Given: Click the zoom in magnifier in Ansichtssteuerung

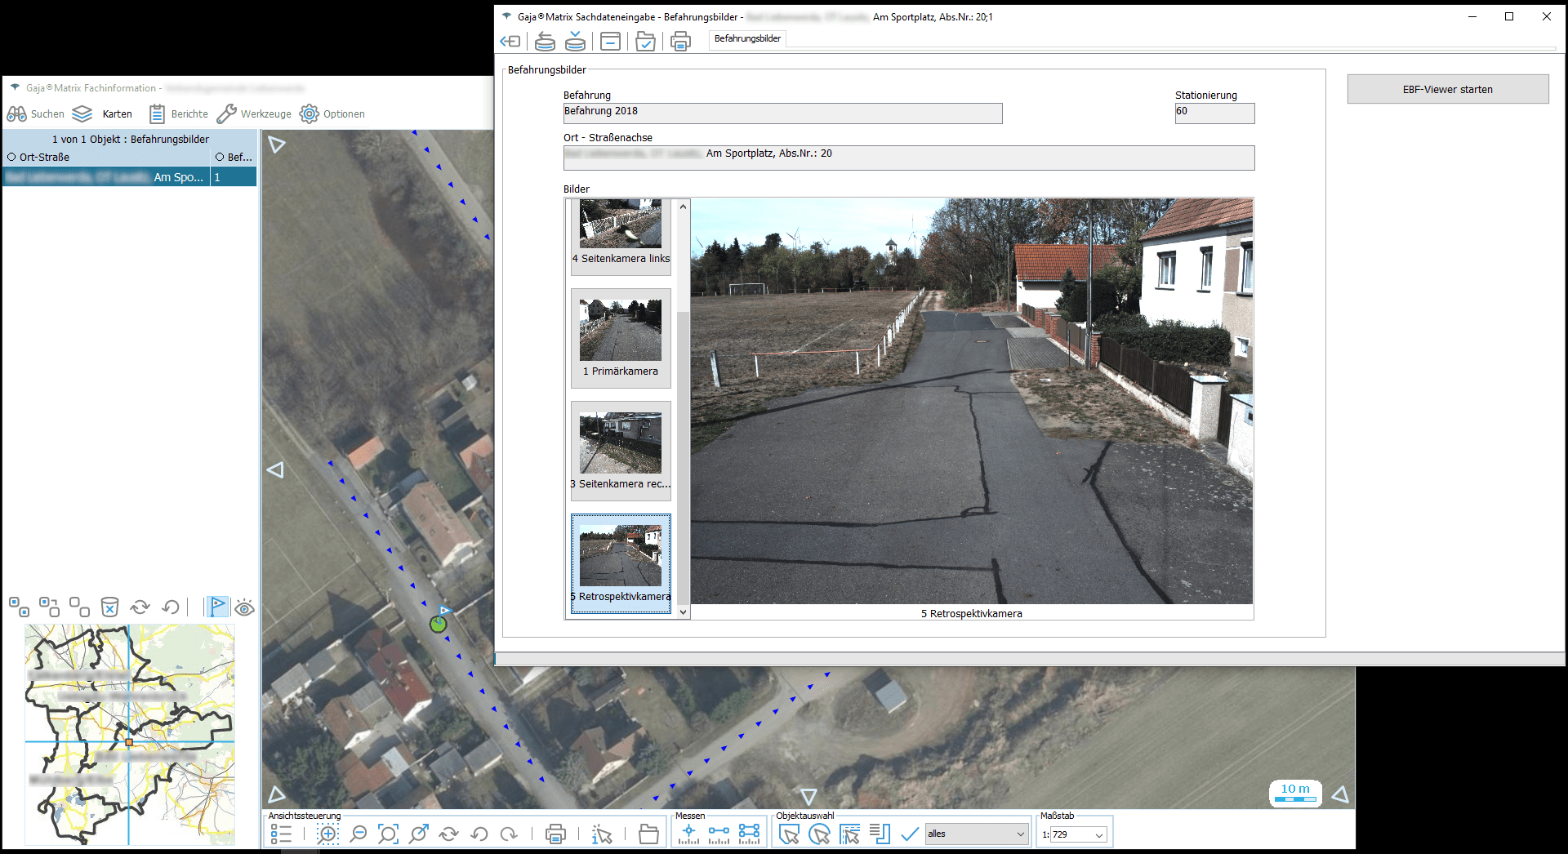Looking at the screenshot, I should pyautogui.click(x=327, y=834).
